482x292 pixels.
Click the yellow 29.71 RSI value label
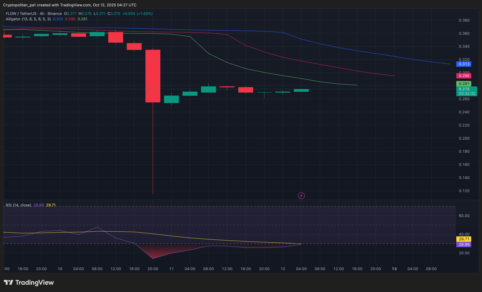tap(464, 239)
